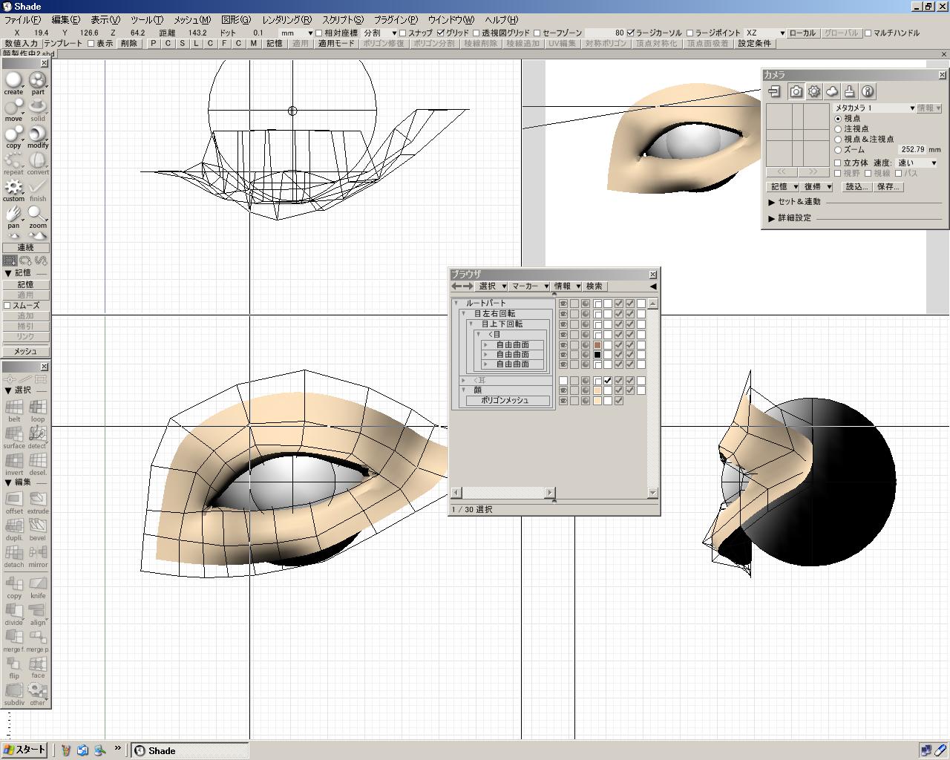Click the camera icon in カメラ panel

pos(796,91)
